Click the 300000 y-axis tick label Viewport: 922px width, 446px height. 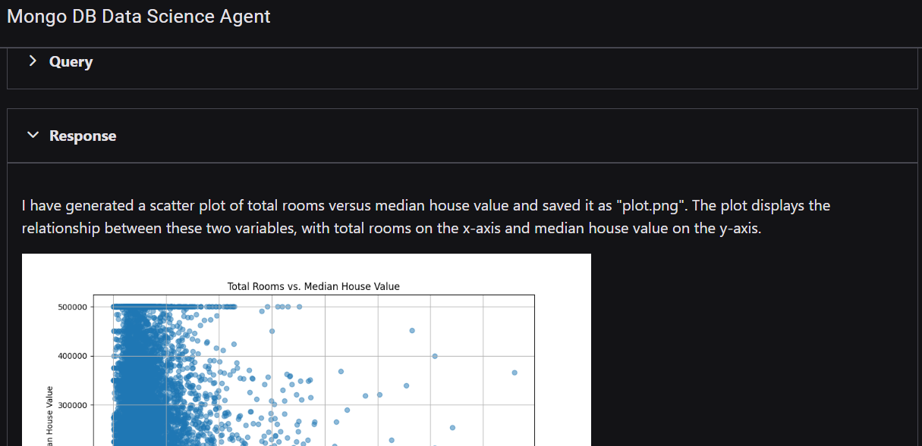tap(71, 405)
